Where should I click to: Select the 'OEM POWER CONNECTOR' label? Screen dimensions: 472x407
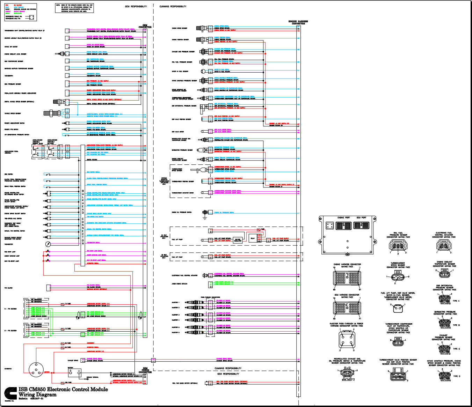(145, 370)
